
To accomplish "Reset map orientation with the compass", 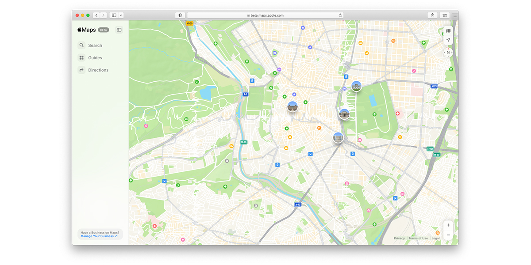I will (448, 52).
